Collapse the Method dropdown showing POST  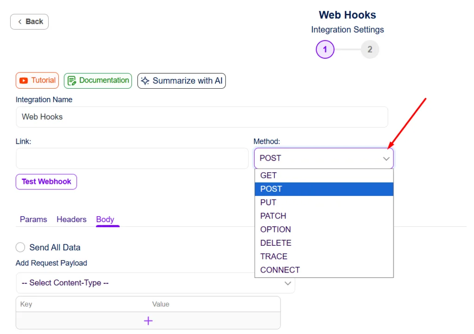[x=324, y=158]
